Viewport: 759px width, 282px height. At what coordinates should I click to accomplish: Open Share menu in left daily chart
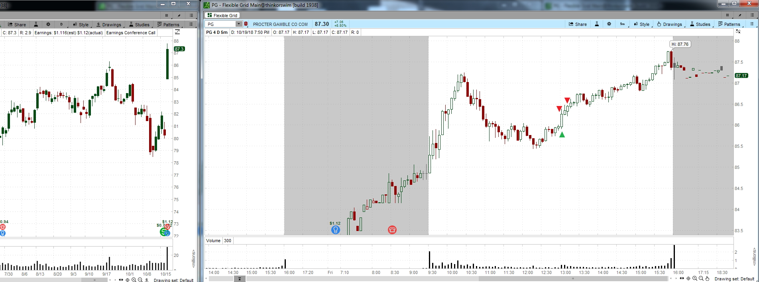[x=17, y=24]
